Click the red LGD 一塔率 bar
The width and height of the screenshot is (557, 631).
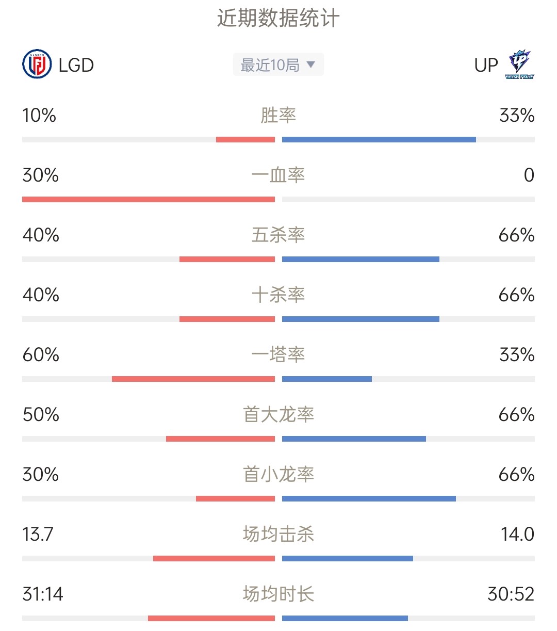point(193,379)
